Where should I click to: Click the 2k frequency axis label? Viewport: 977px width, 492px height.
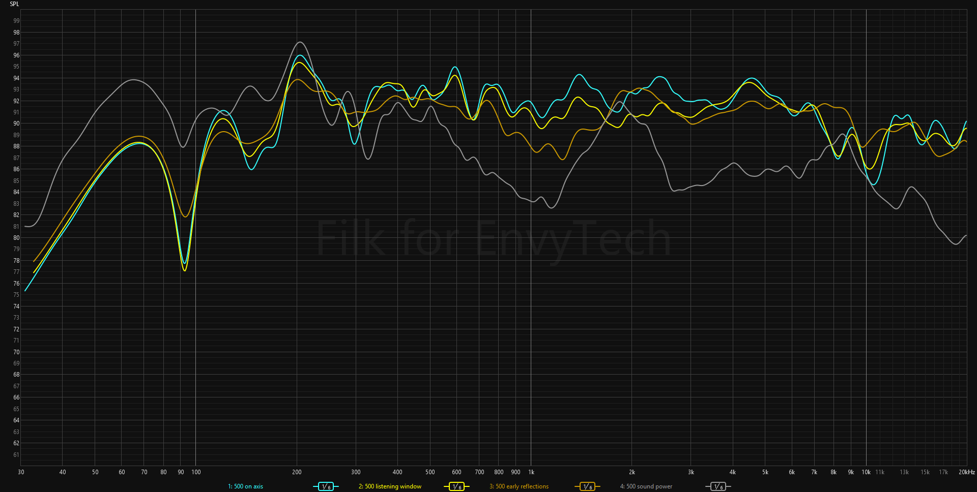632,472
